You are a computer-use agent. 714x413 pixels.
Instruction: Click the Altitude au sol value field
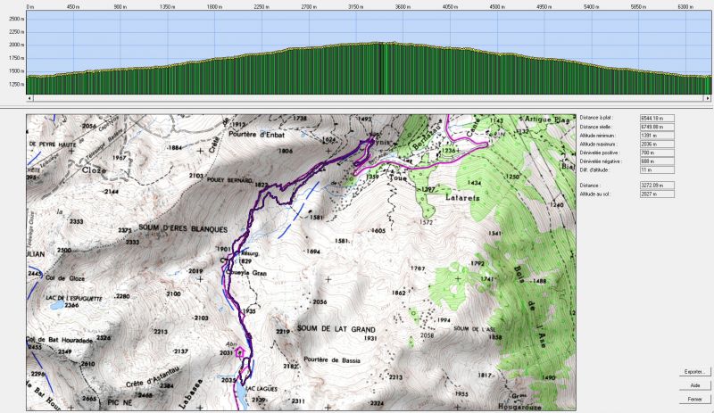point(656,193)
